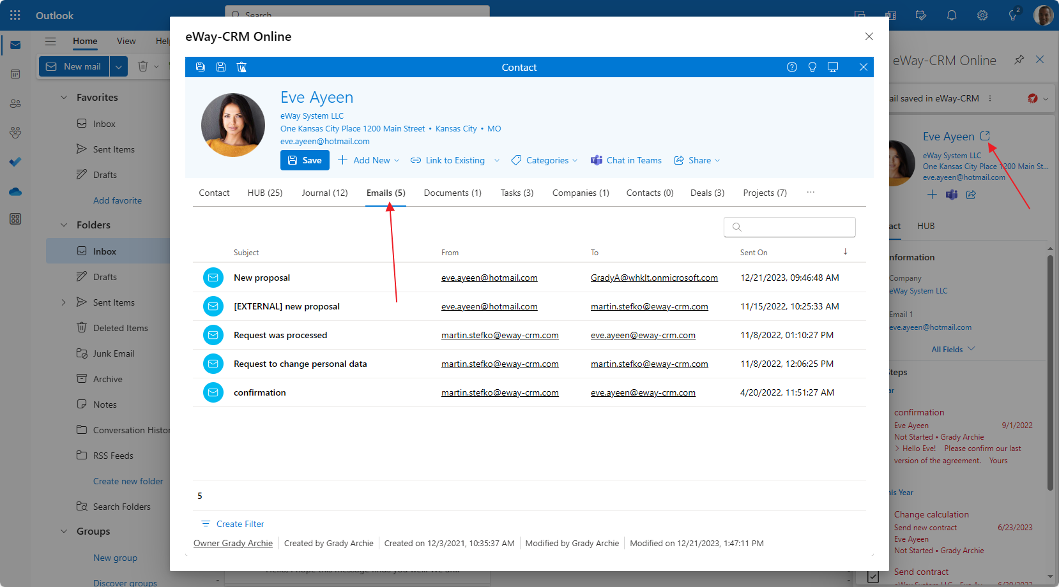Pin the eWay-CRM Online side pane
Image resolution: width=1059 pixels, height=587 pixels.
coord(1019,59)
